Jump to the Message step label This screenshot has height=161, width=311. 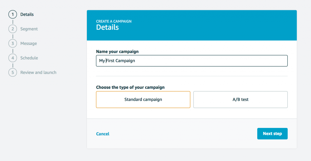point(29,44)
